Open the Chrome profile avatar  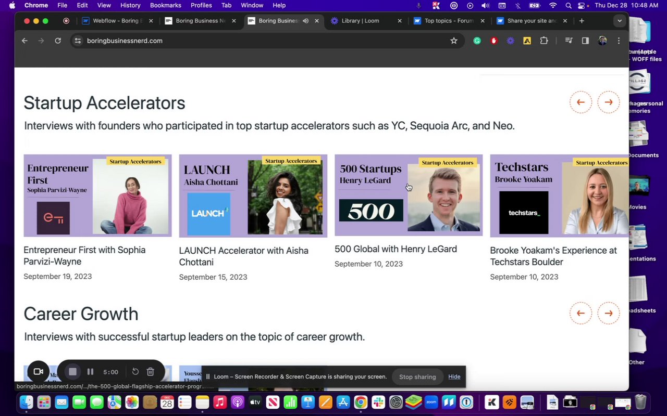point(602,41)
